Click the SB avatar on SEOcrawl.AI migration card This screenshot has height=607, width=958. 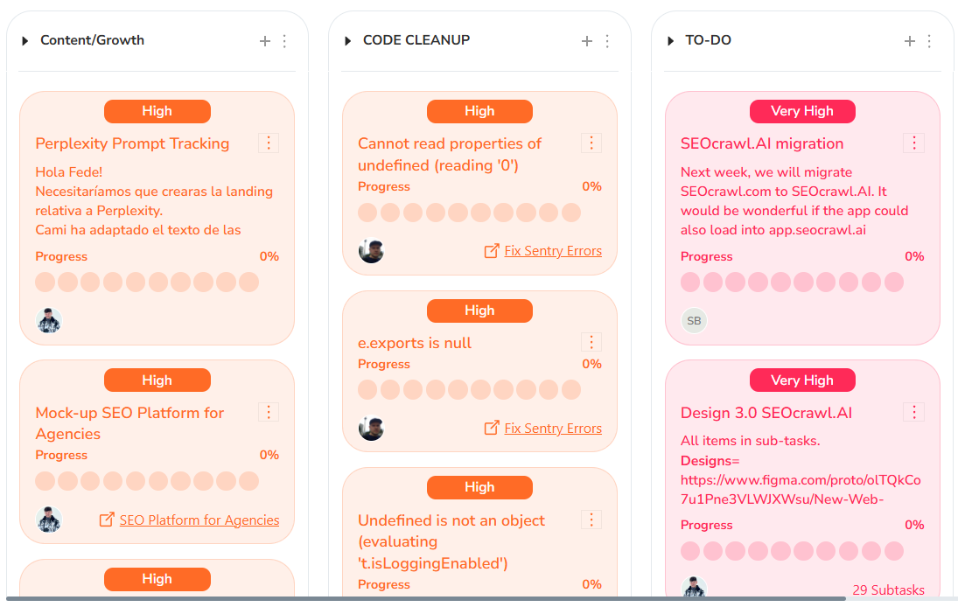click(x=694, y=321)
